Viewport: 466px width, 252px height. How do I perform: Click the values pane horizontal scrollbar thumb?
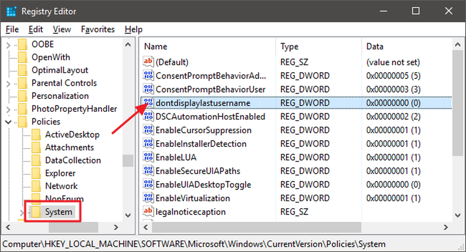pyautogui.click(x=256, y=227)
